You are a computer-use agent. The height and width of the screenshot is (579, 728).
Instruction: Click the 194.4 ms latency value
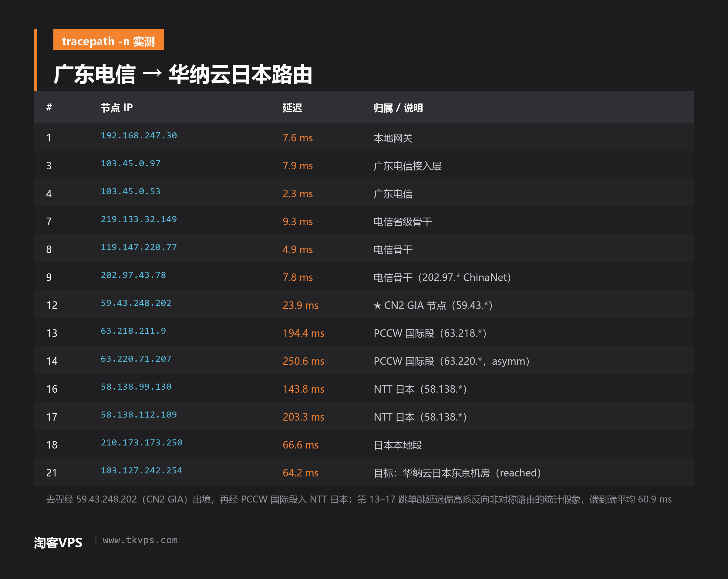pos(303,334)
